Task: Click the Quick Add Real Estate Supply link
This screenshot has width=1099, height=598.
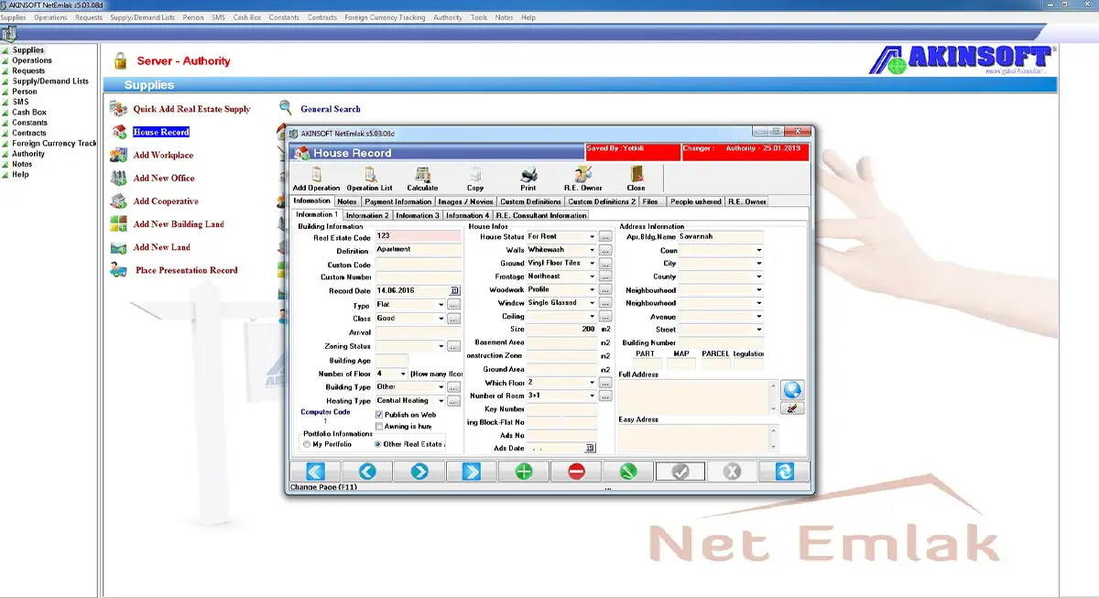Action: (x=191, y=109)
